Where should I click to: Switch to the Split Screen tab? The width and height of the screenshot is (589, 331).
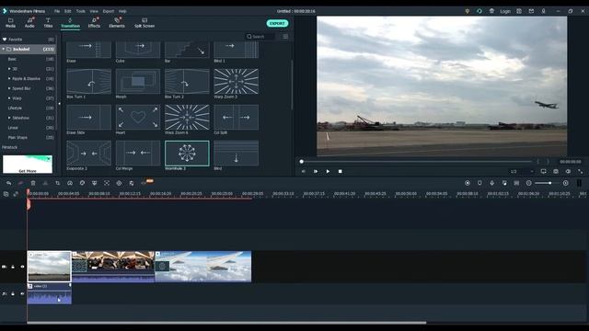[x=144, y=23]
